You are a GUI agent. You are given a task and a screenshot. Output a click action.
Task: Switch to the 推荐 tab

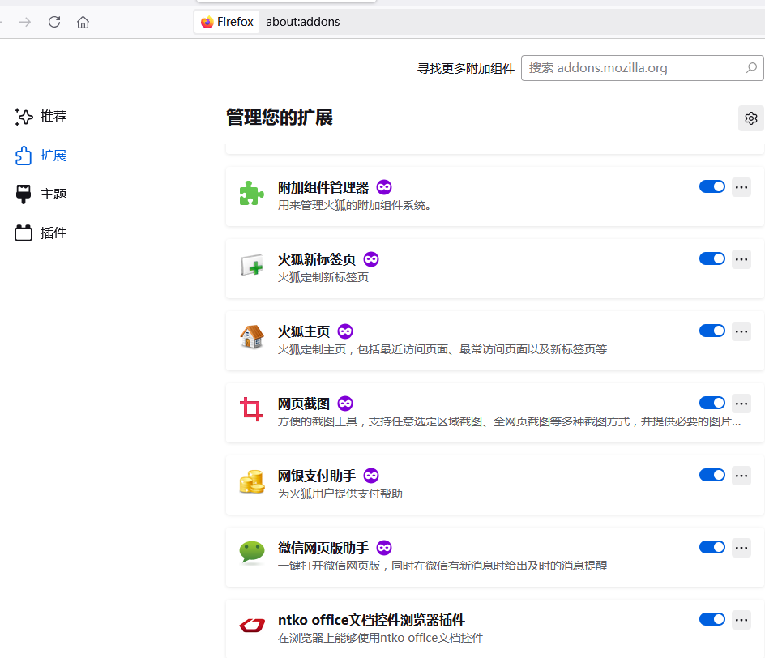coord(50,116)
